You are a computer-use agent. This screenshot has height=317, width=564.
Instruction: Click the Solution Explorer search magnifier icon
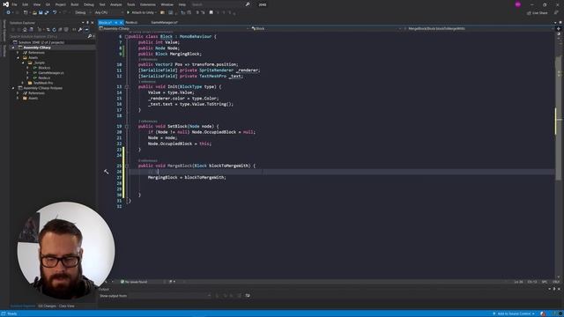tap(90, 36)
